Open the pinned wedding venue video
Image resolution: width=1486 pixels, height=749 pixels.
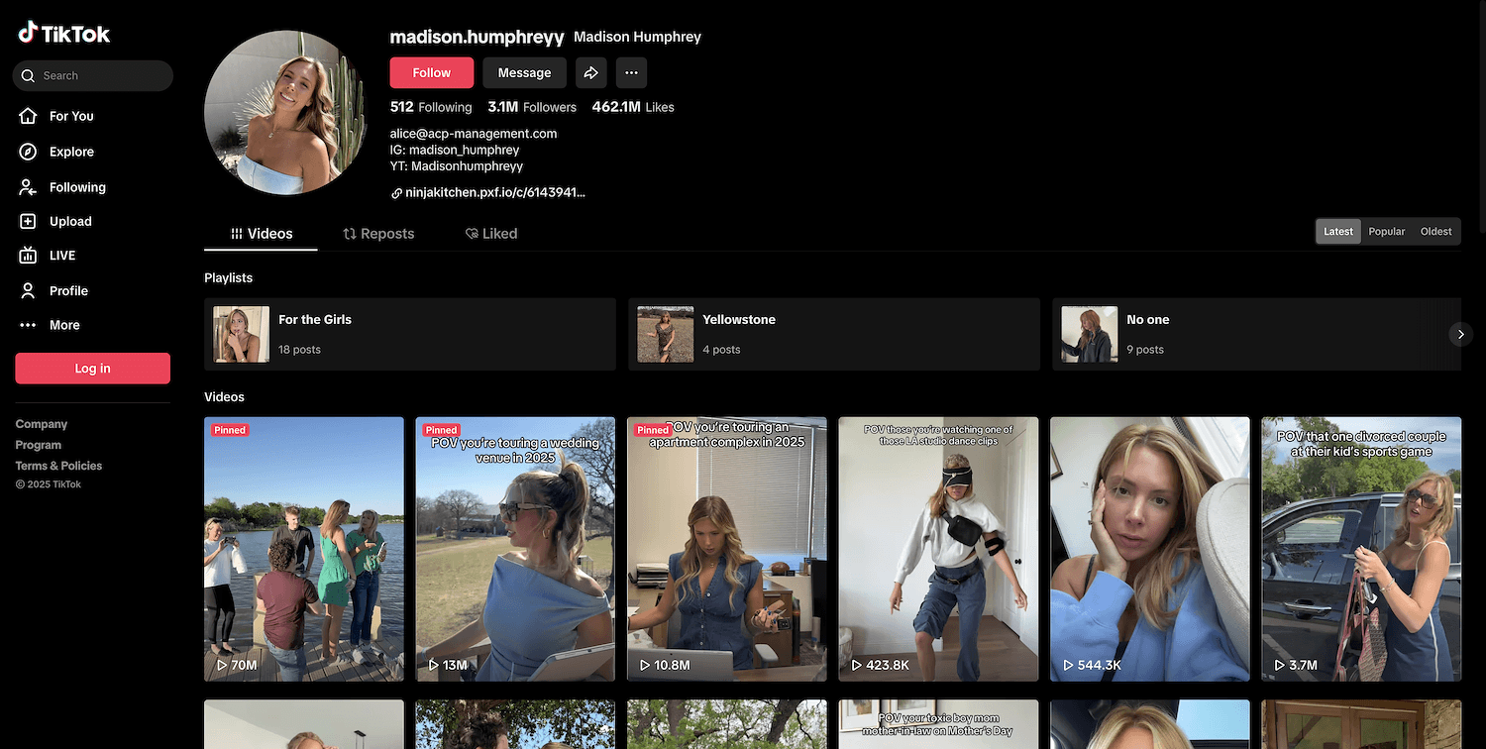[x=515, y=548]
